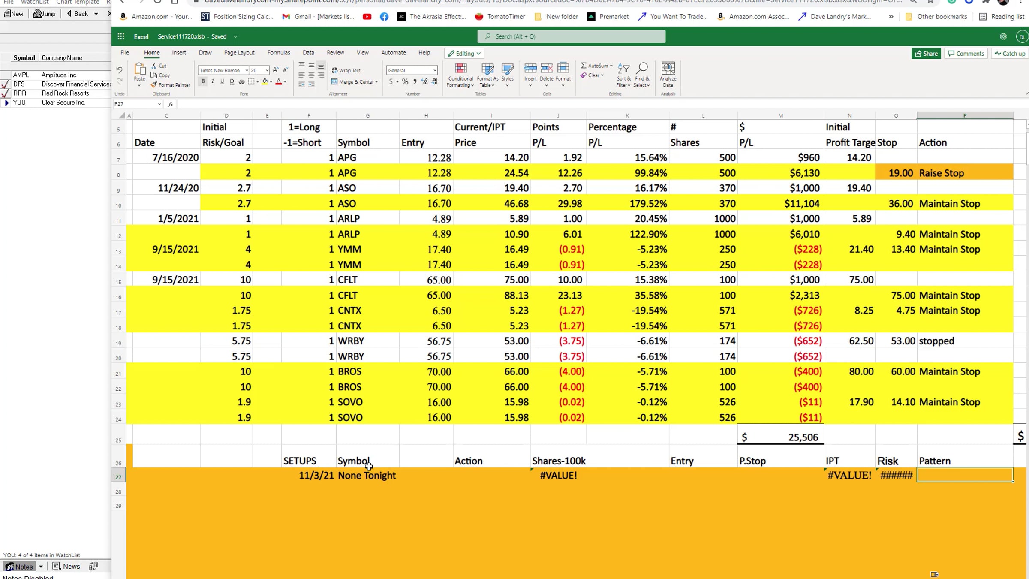Expand Merge & Center options
This screenshot has height=579, width=1029.
point(376,82)
